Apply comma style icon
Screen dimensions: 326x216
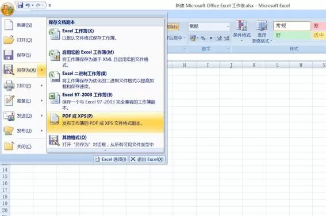point(211,38)
